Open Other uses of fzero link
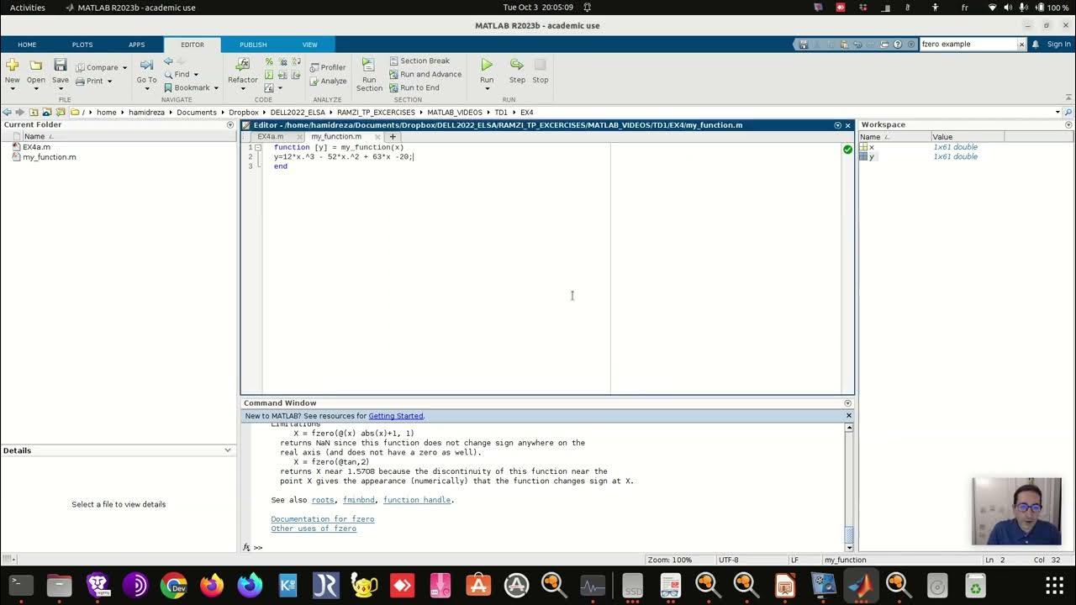Image resolution: width=1076 pixels, height=605 pixels. 314,529
